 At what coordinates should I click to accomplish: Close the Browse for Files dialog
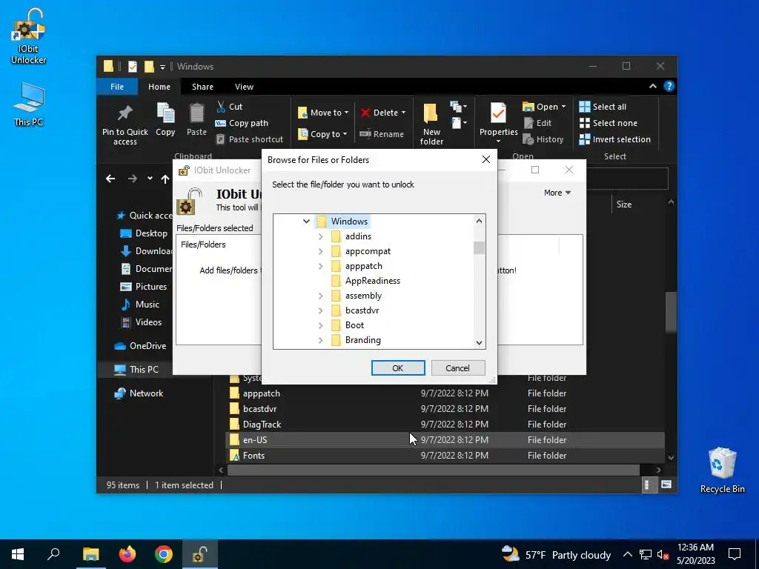(486, 159)
